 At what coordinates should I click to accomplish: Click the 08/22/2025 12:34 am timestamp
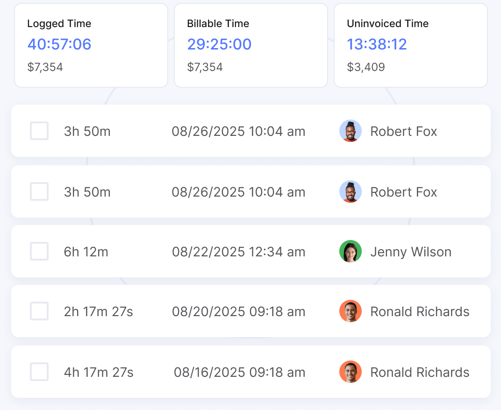(238, 252)
